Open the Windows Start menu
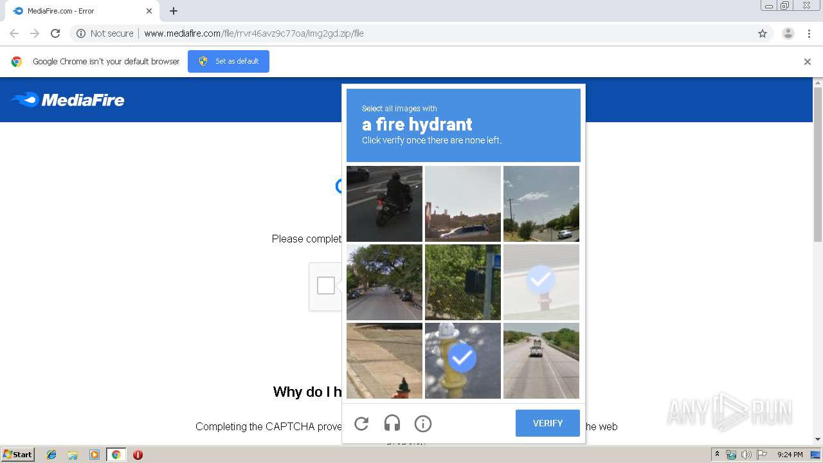Screen dimensions: 823x463 click(18, 455)
